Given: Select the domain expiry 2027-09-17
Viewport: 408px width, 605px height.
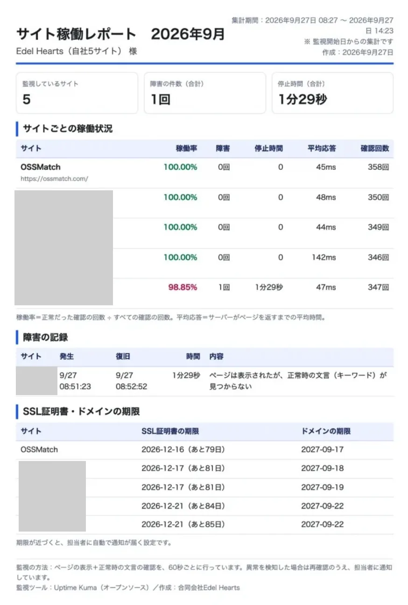Looking at the screenshot, I should pos(323,449).
